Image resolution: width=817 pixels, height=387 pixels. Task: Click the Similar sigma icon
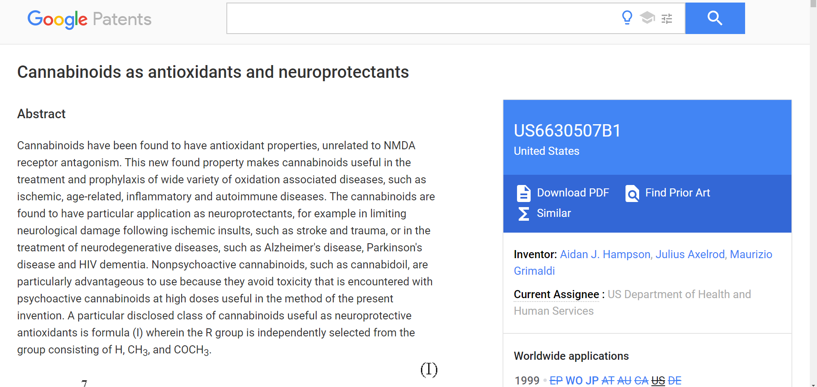click(x=523, y=213)
